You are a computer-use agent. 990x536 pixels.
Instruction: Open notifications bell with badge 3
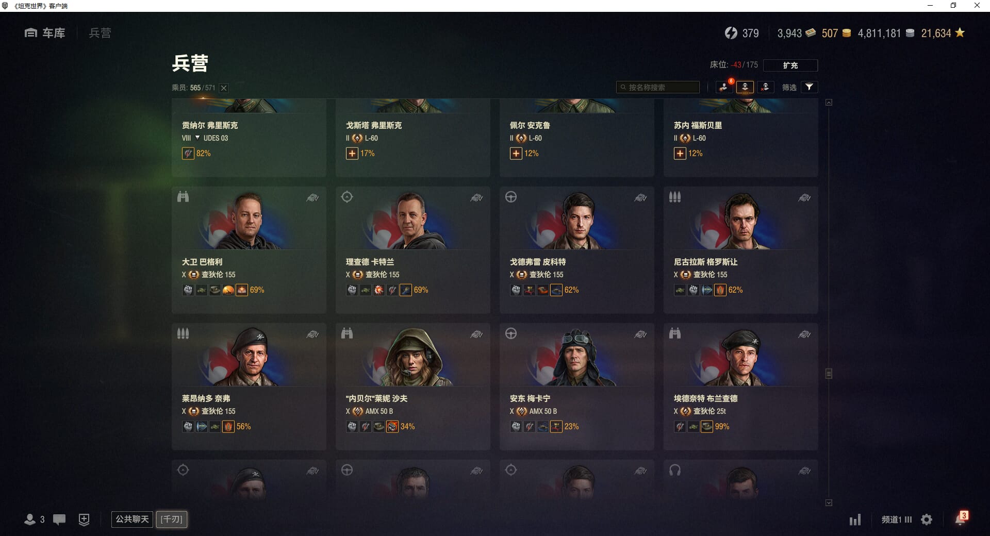coord(960,519)
